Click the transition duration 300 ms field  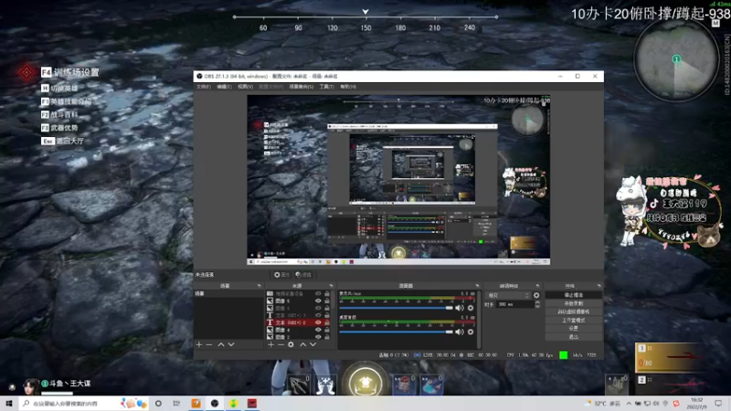point(514,304)
